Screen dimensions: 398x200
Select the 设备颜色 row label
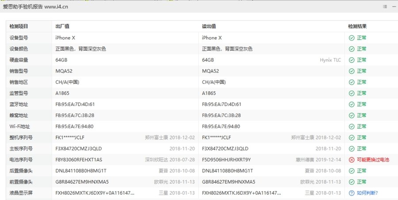tap(19, 49)
